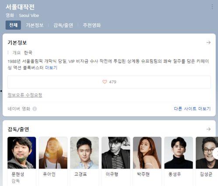
Task: Click the next arrow on cast carousel
Action: point(215,153)
